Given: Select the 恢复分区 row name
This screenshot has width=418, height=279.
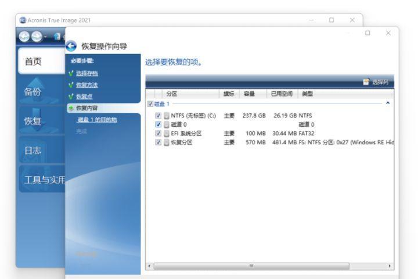Looking at the screenshot, I should click(182, 142).
